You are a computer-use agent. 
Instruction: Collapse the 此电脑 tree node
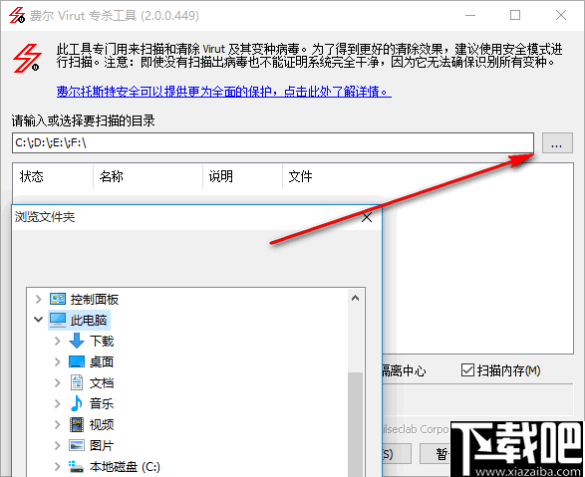38,320
